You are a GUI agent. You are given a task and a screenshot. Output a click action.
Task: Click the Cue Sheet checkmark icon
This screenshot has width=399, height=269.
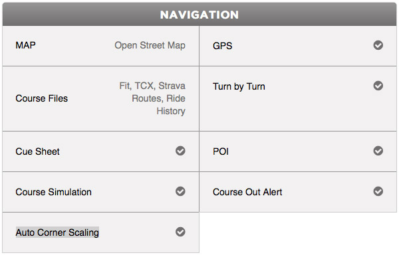click(180, 151)
